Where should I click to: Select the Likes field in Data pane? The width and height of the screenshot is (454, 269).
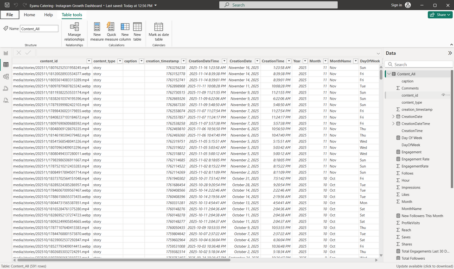[x=405, y=194]
